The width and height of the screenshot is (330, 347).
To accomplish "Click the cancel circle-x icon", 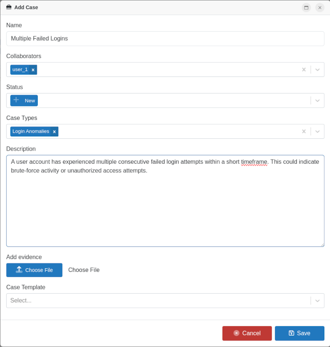I will pyautogui.click(x=237, y=333).
